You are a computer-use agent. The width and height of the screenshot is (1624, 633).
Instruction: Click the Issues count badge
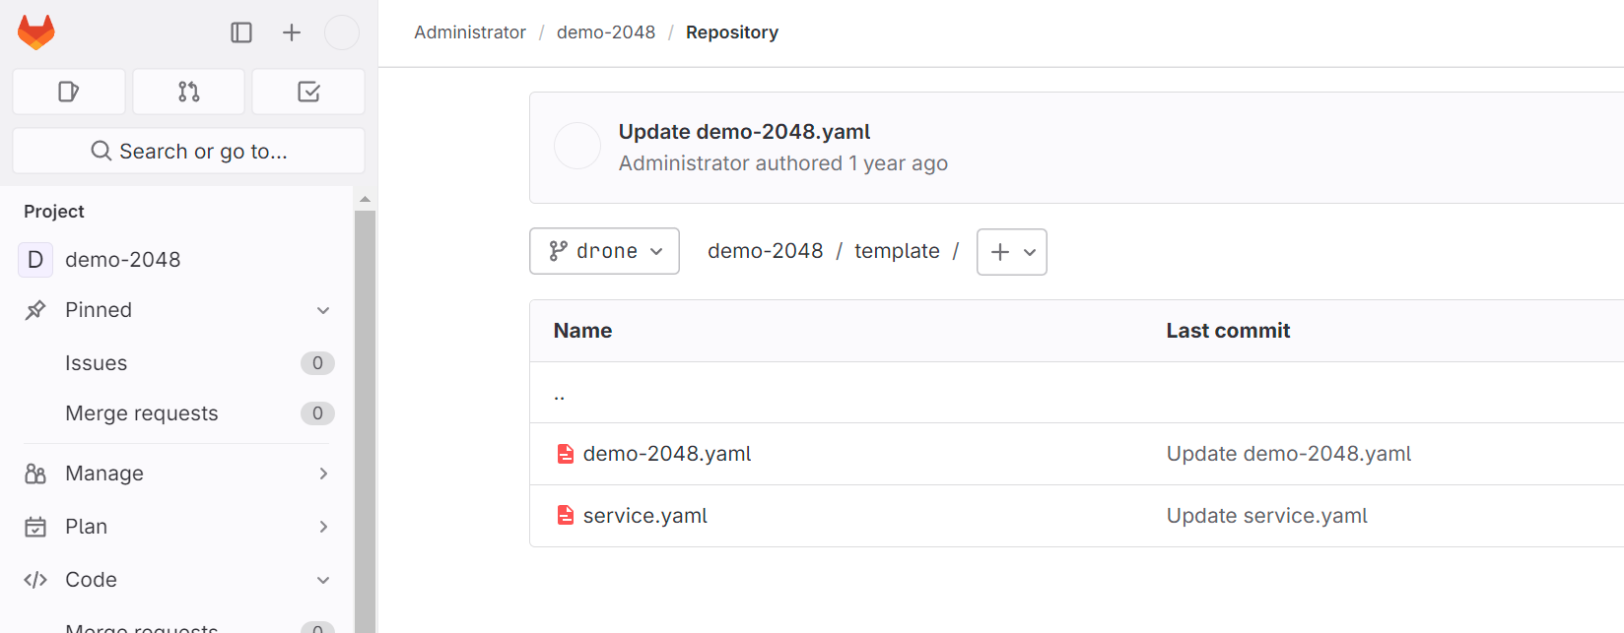pos(317,363)
